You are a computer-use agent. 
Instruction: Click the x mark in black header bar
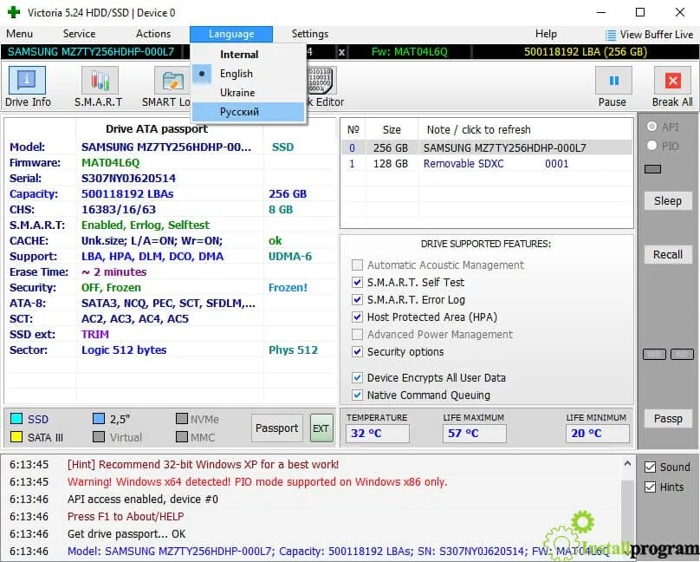[x=341, y=52]
